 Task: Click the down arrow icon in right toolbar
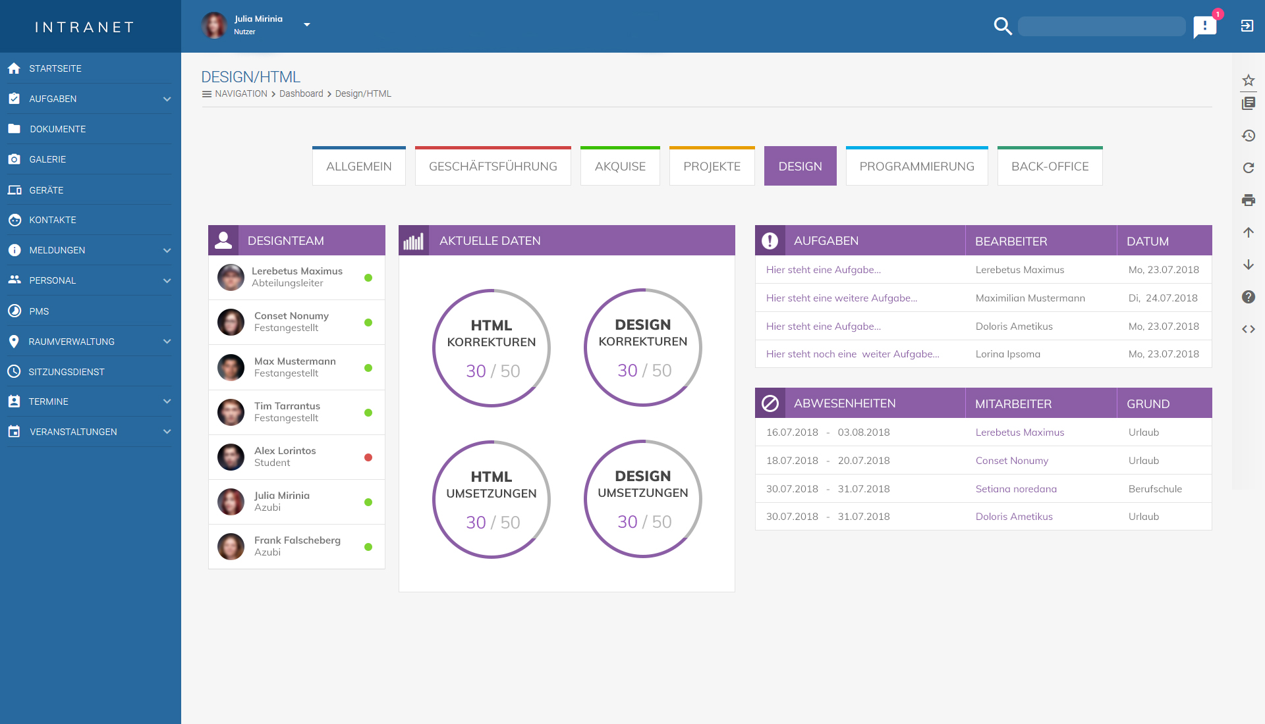point(1248,265)
